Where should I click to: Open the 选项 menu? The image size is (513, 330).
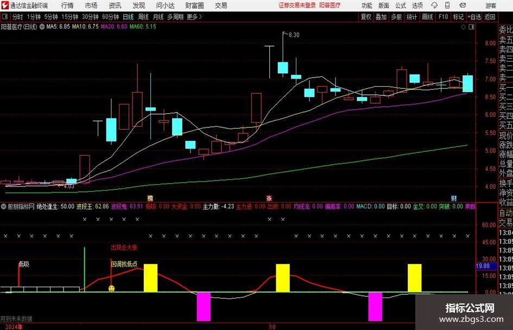point(417,5)
